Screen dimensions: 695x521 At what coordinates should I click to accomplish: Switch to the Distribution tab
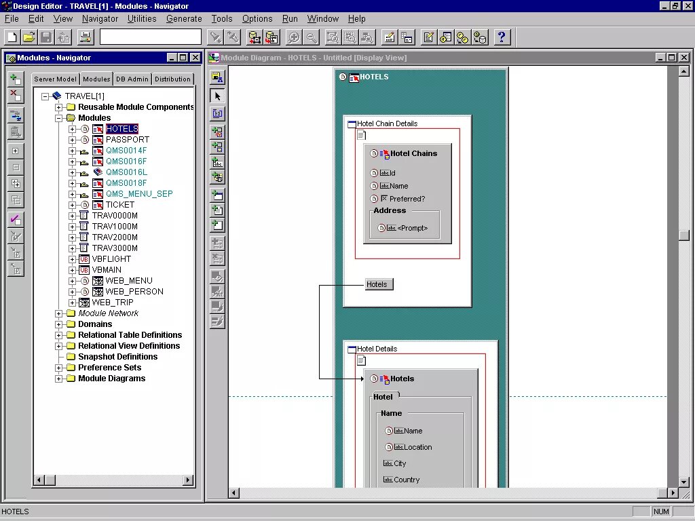172,79
